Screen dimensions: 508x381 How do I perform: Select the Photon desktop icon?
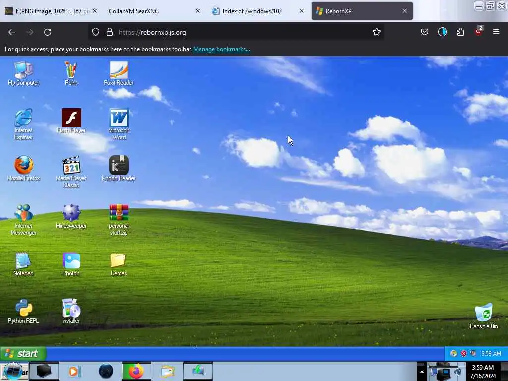click(x=71, y=264)
